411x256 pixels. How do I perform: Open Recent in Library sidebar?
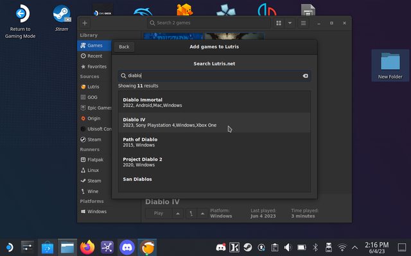point(94,56)
